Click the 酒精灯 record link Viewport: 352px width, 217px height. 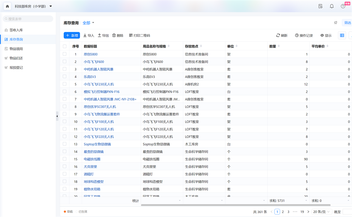89,174
